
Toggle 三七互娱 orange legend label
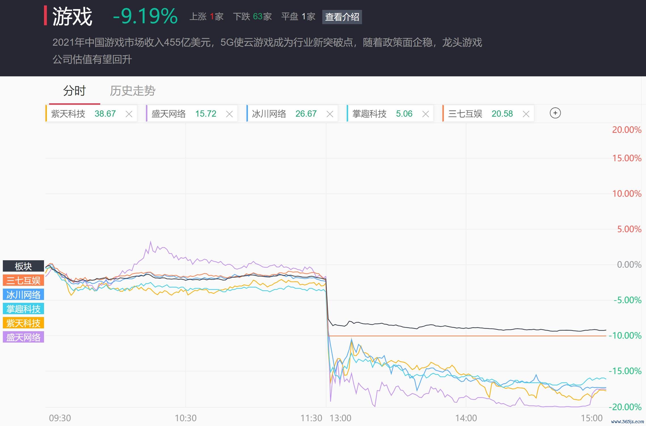(x=23, y=280)
